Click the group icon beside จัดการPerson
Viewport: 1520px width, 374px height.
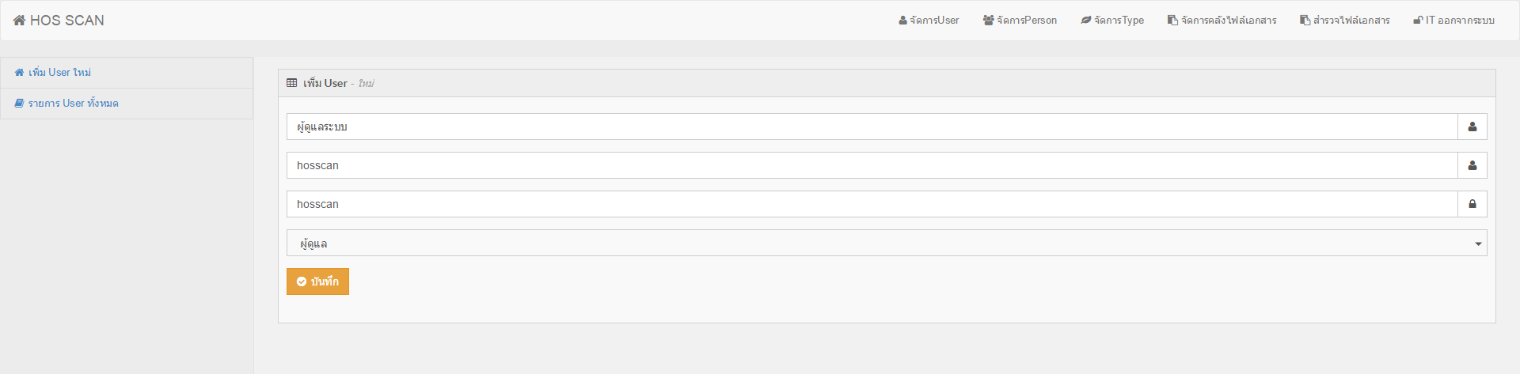click(x=988, y=21)
